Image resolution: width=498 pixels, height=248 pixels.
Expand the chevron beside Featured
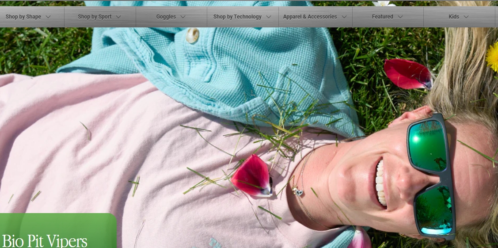[x=400, y=17]
